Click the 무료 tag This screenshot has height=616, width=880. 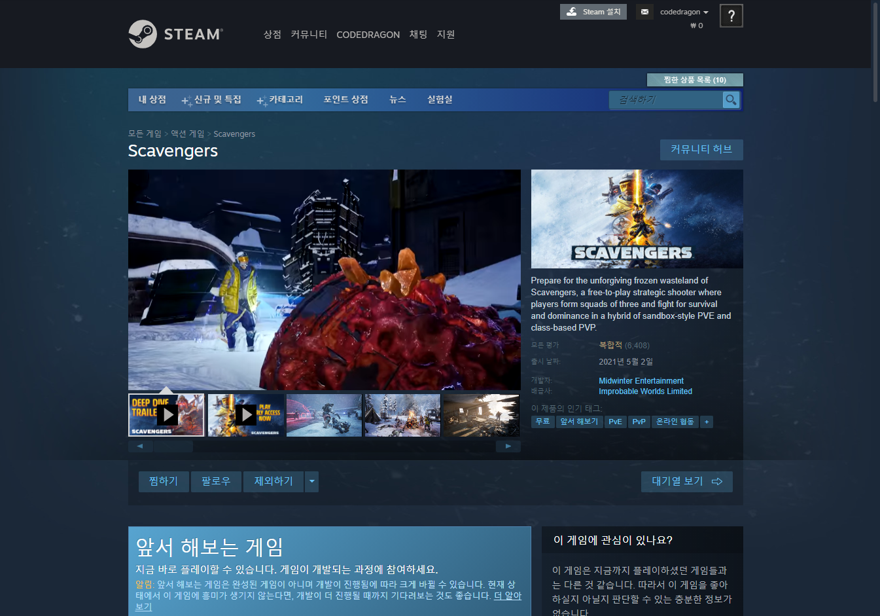point(542,422)
